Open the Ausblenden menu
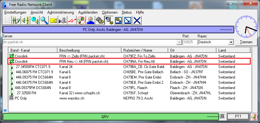Viewport: 260px width, 123px height. [88, 12]
